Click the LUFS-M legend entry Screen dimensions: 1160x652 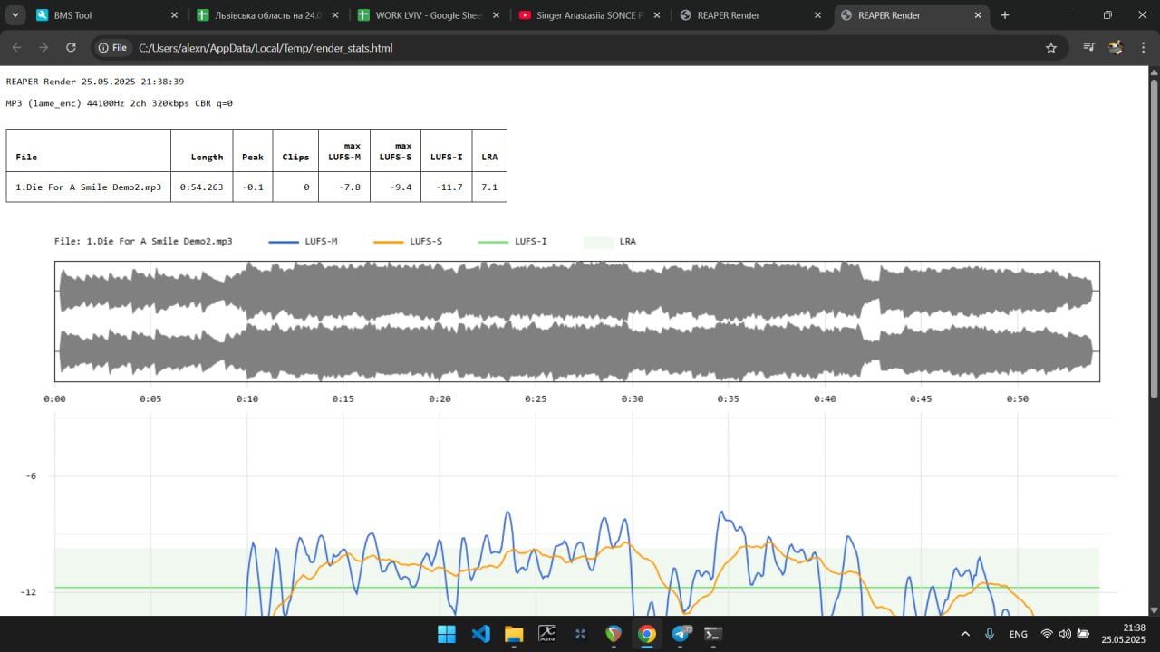pos(303,242)
